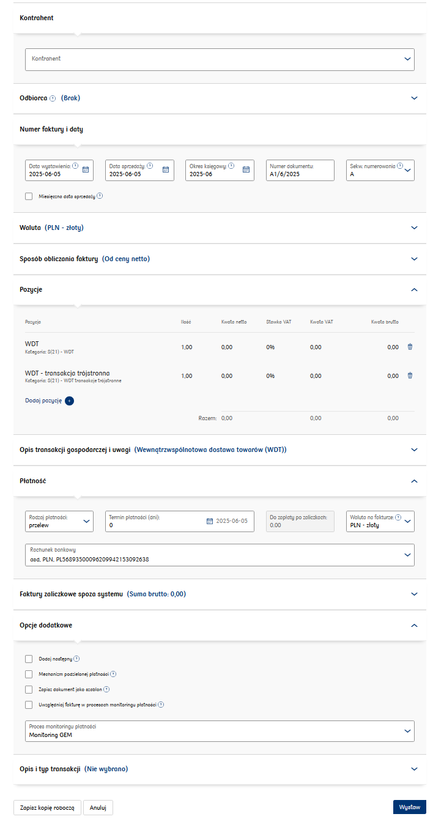Check the Dodaj następny option
433x822 pixels.
click(x=29, y=659)
